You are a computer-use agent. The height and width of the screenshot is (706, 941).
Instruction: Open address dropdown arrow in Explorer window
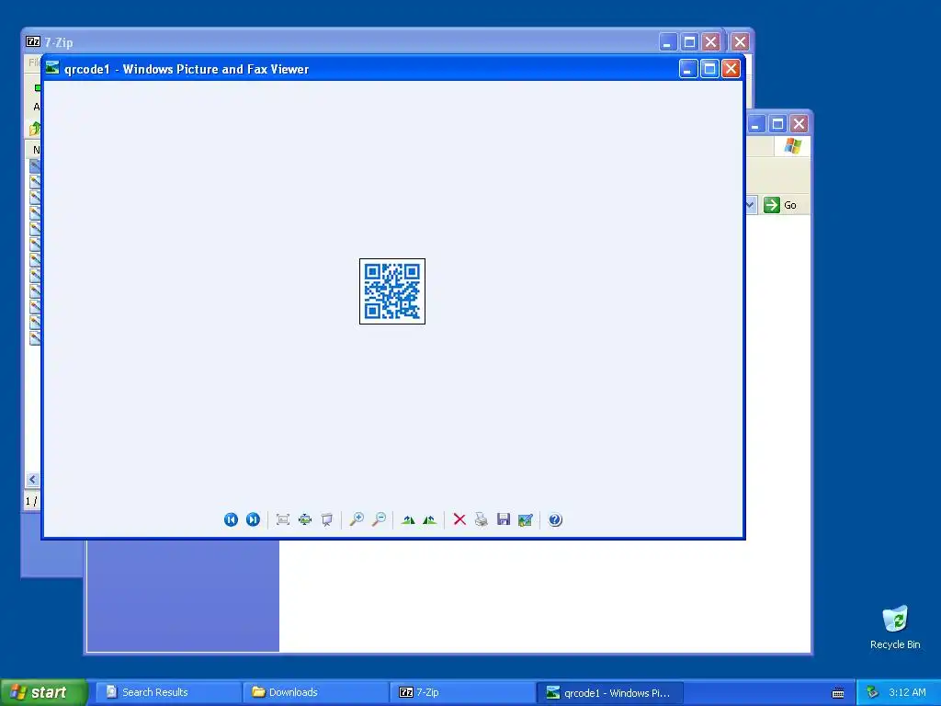coord(750,205)
